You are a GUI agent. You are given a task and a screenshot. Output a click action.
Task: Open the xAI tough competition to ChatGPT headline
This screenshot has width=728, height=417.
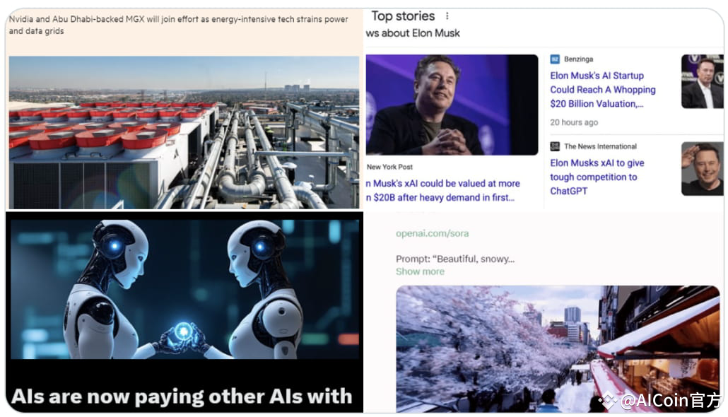[x=597, y=177]
